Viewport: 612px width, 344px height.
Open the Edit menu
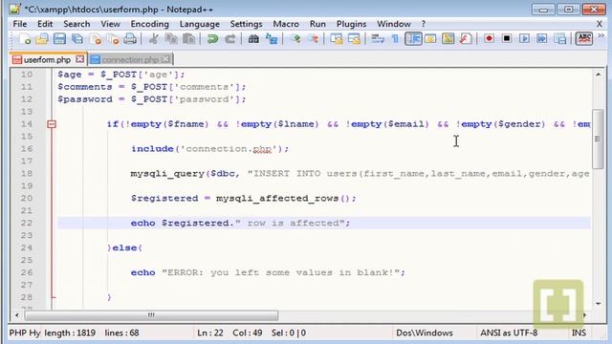pos(45,24)
